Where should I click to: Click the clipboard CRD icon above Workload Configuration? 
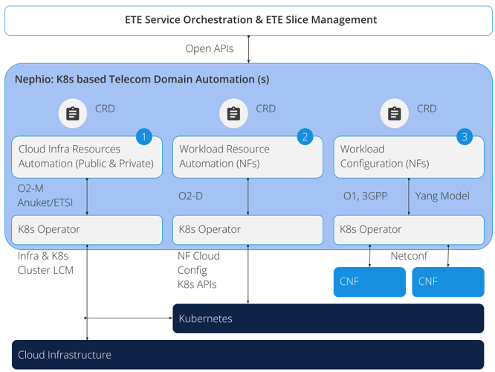click(x=395, y=113)
